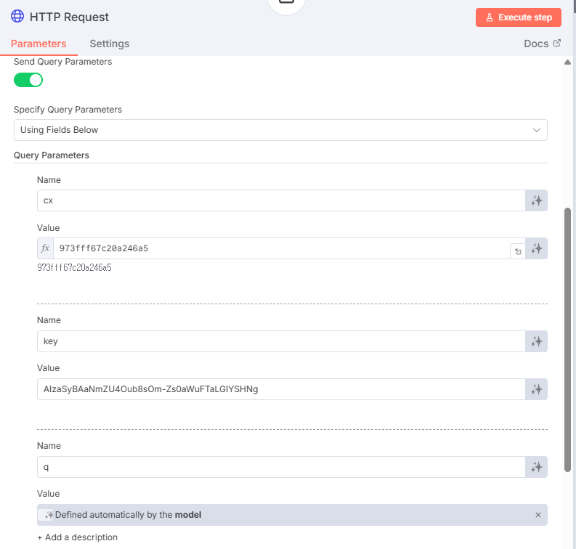The width and height of the screenshot is (576, 549).
Task: Click the scrollbar up arrow
Action: [x=568, y=62]
